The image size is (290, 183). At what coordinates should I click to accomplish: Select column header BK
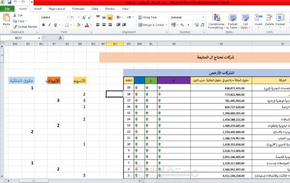tap(174, 44)
